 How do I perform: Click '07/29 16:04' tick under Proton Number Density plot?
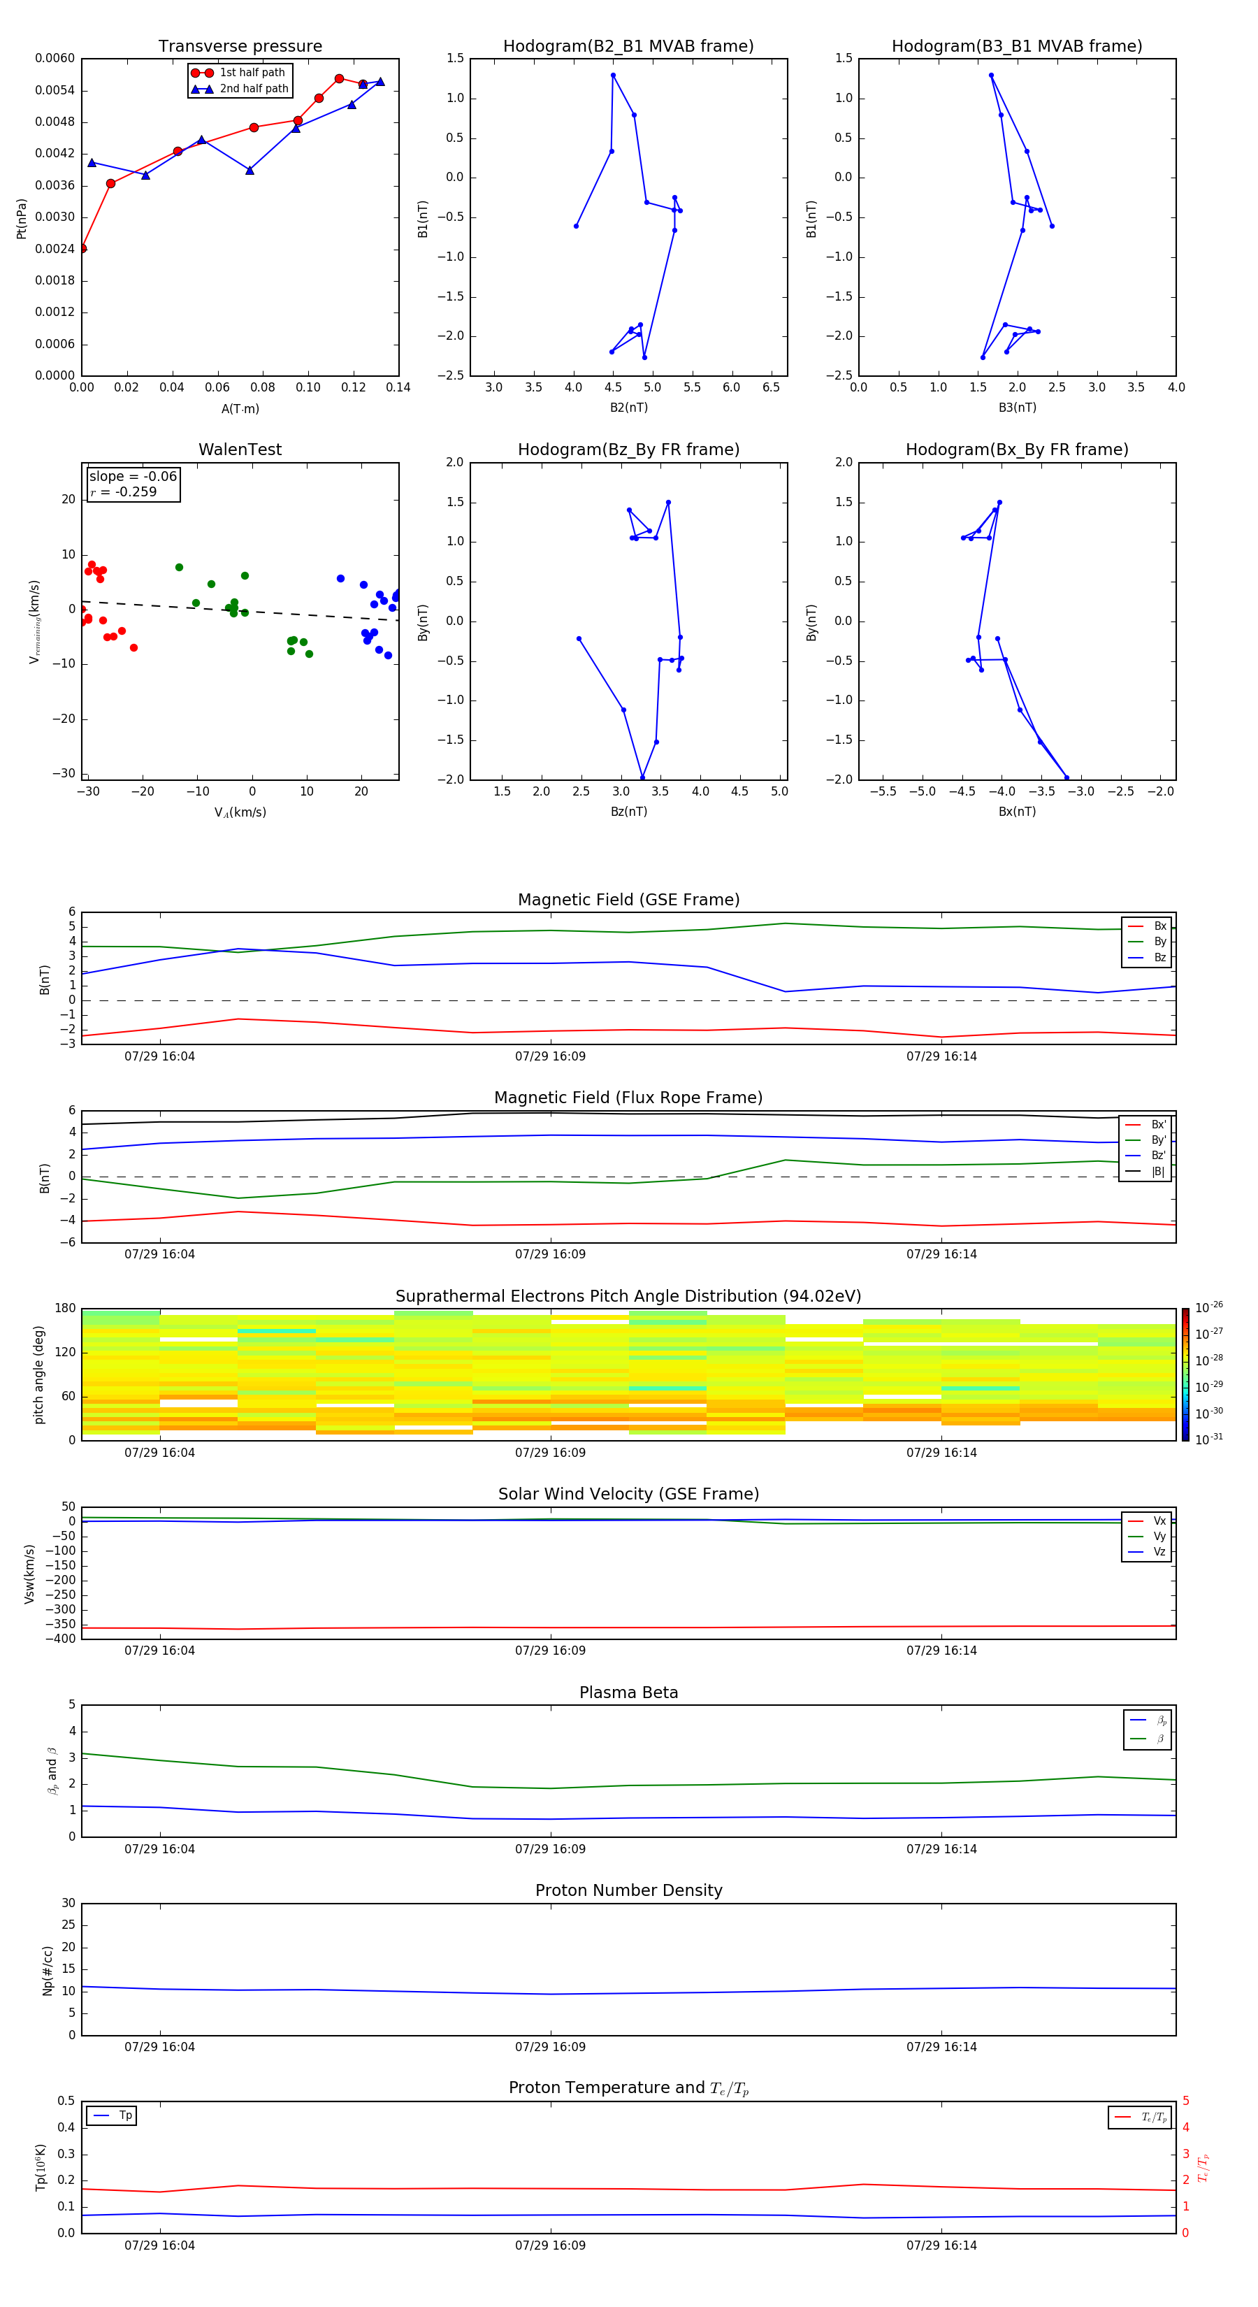click(x=159, y=2047)
